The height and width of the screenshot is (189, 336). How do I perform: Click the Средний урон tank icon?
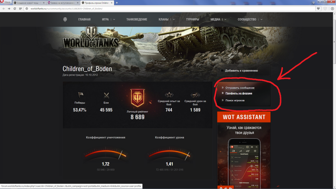click(x=195, y=95)
